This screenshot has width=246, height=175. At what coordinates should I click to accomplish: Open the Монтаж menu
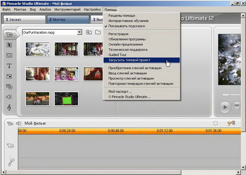pos(20,10)
